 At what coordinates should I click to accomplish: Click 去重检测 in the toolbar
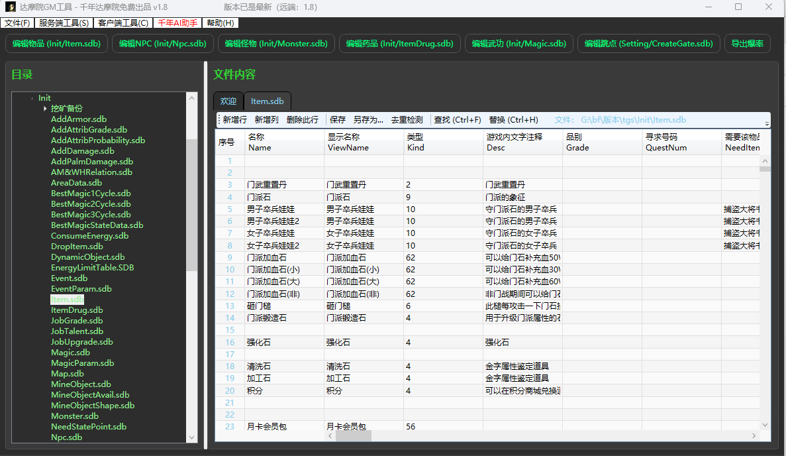[x=407, y=120]
